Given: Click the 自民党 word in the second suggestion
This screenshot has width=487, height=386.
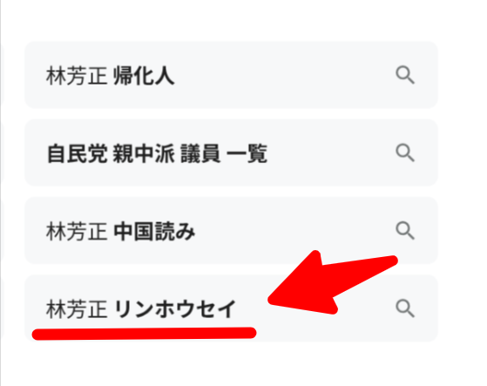Looking at the screenshot, I should pyautogui.click(x=77, y=153).
